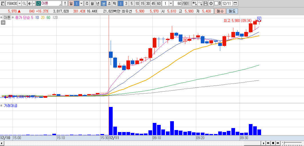Click the add line-chart overlay icon

click(200, 3)
